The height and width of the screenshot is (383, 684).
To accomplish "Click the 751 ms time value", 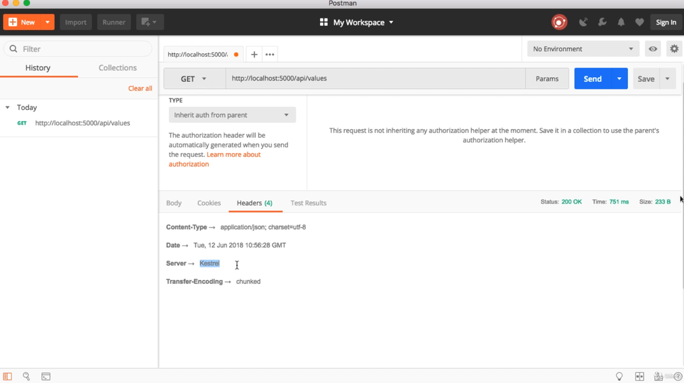I will click(x=619, y=202).
